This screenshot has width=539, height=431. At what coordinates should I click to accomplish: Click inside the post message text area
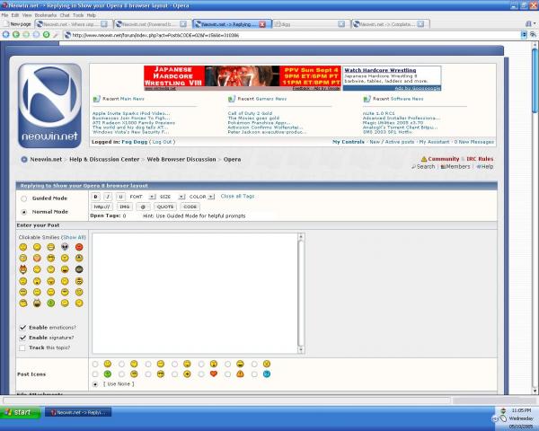(x=195, y=294)
